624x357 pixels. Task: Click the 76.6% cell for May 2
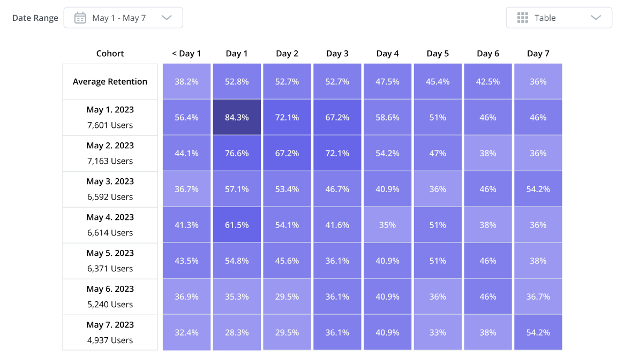pyautogui.click(x=237, y=153)
